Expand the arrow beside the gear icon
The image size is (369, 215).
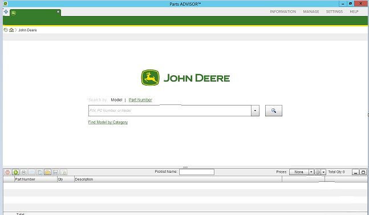323,172
